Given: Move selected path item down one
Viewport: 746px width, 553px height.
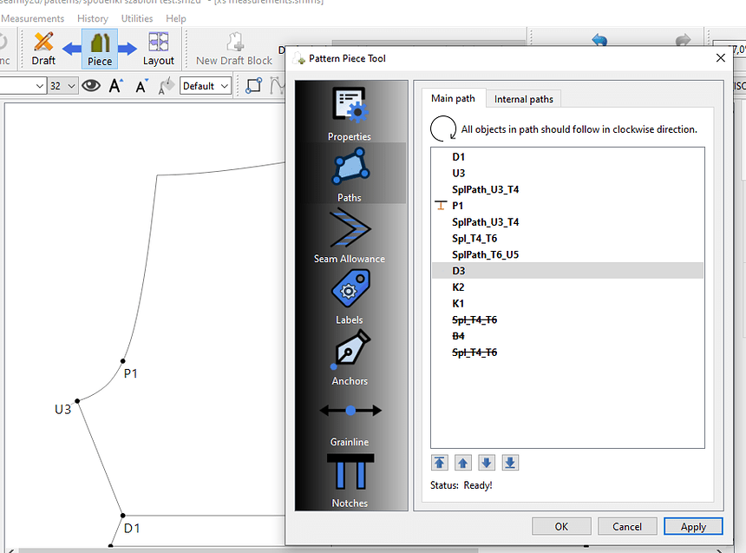Looking at the screenshot, I should pos(487,463).
